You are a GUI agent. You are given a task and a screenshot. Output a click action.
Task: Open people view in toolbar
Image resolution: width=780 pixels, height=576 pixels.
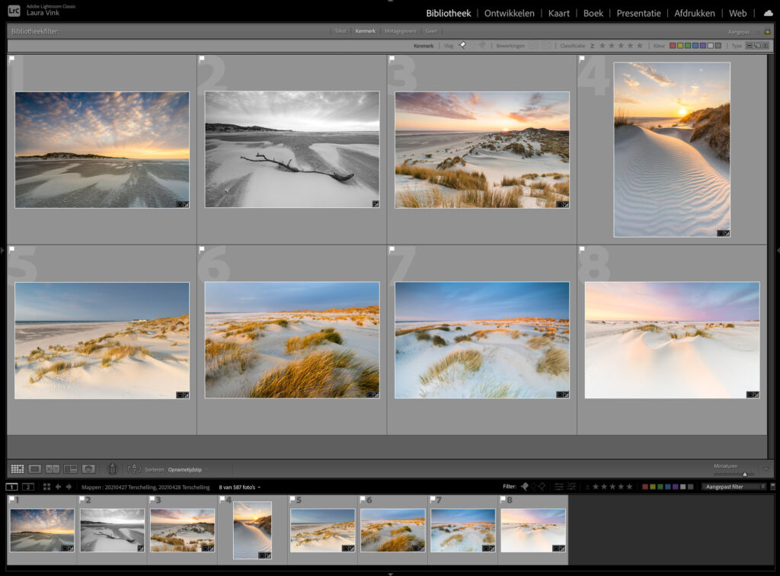point(88,469)
